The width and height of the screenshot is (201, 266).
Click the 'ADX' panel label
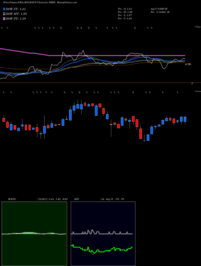[76, 199]
